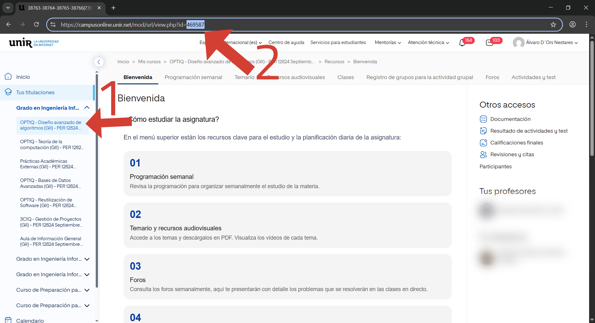Image resolution: width=595 pixels, height=323 pixels.
Task: Open Prácticas Académicas Externas (GII) course
Action: [48, 164]
